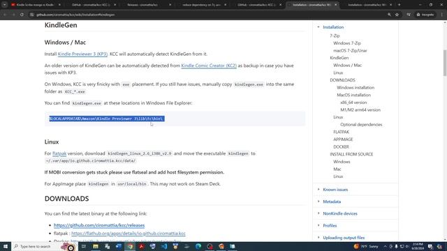
Task: Jump to macOS 7-Zip/Unar in sidebar
Action: (350, 51)
